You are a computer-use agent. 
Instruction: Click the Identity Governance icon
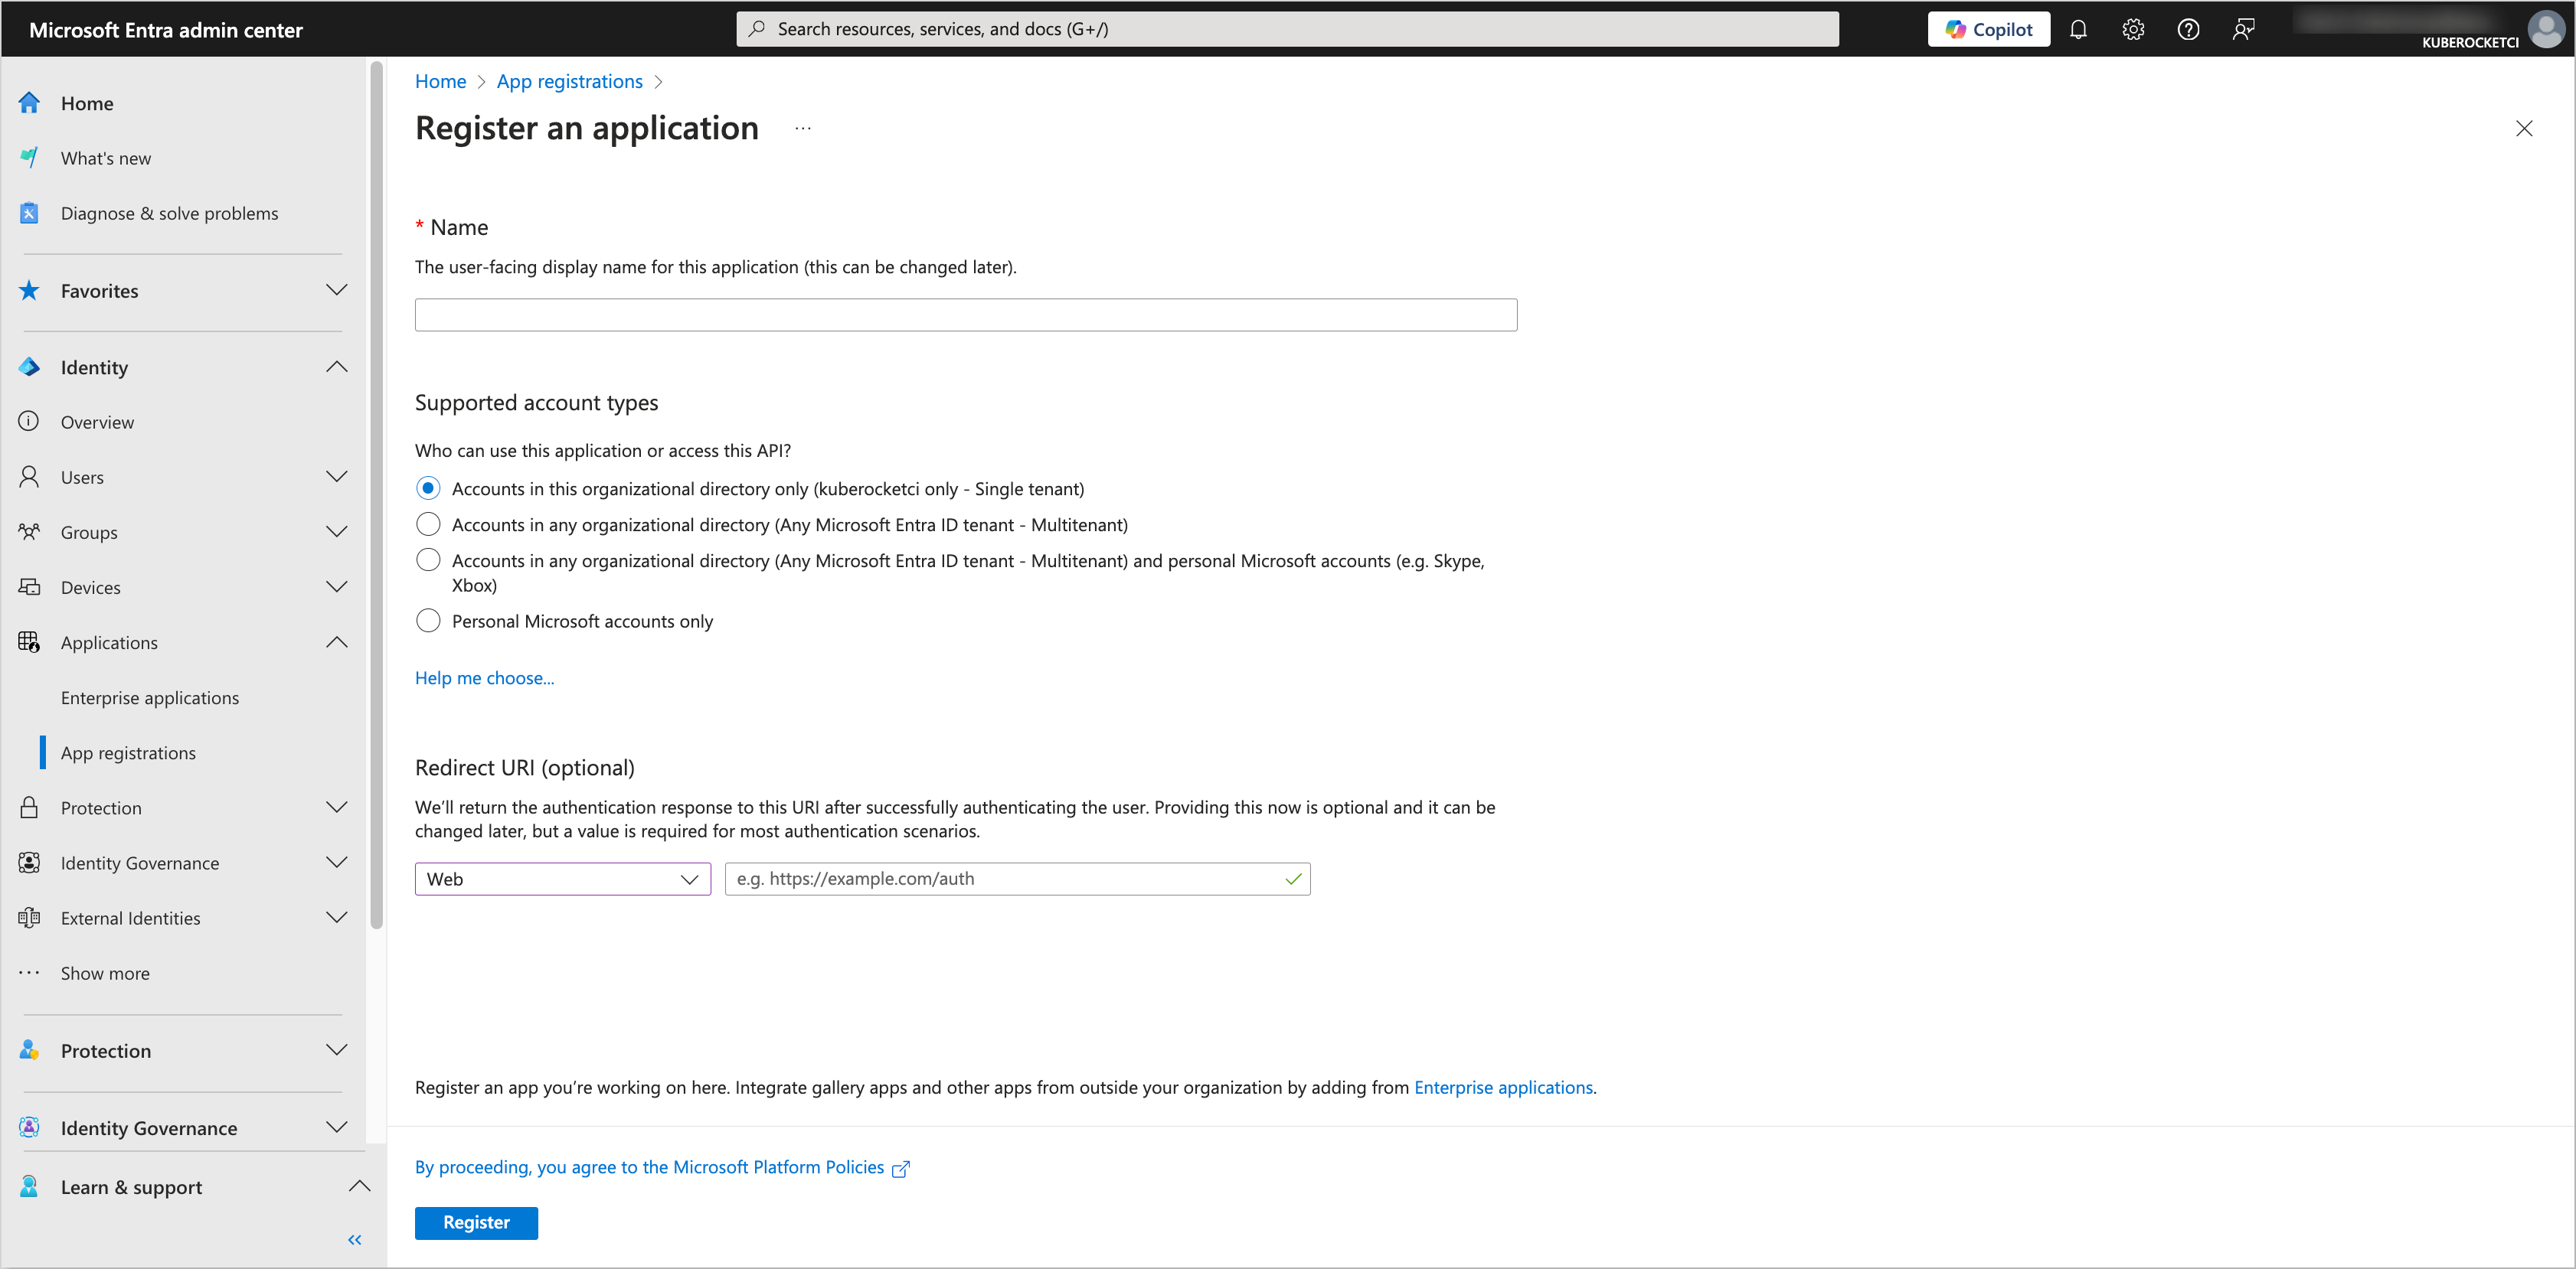(x=30, y=1128)
